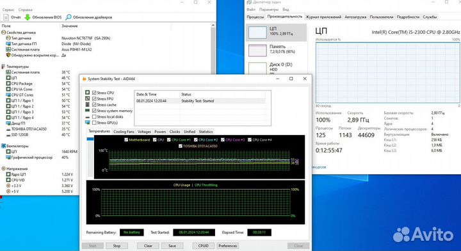Image resolution: width=461 pixels, height=251 pixels.
Task: Click the CPU chip icon beside Stress CPU
Action: (87, 93)
